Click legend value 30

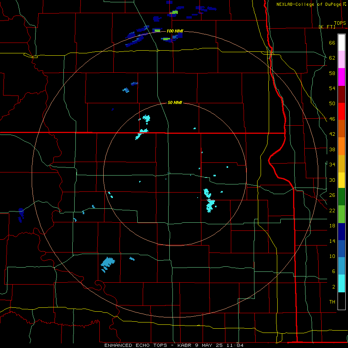pyautogui.click(x=332, y=180)
